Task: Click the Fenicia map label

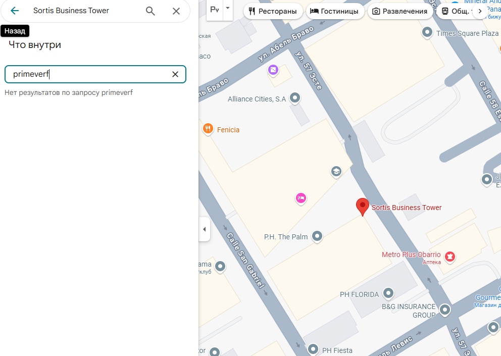Action: pos(228,130)
